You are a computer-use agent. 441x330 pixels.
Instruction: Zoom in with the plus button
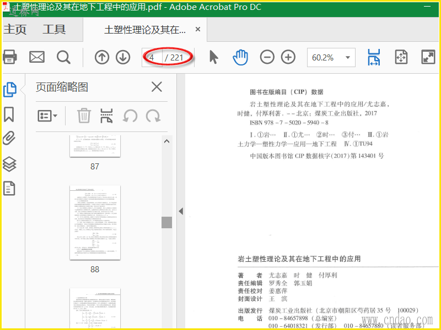tap(288, 57)
